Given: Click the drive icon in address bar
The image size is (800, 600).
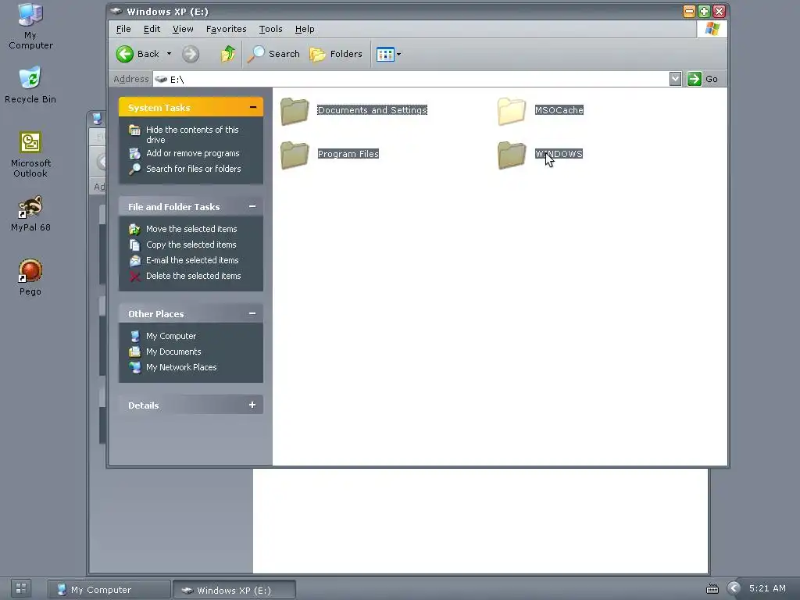Looking at the screenshot, I should point(161,79).
